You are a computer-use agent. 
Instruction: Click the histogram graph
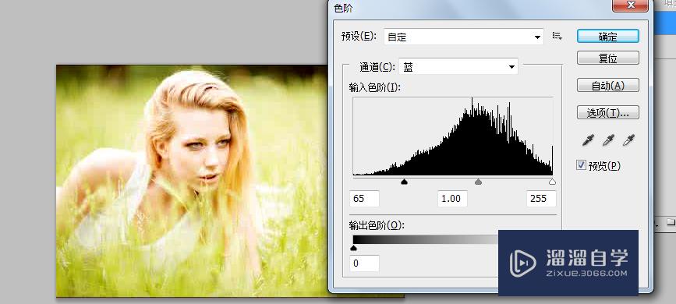point(453,136)
